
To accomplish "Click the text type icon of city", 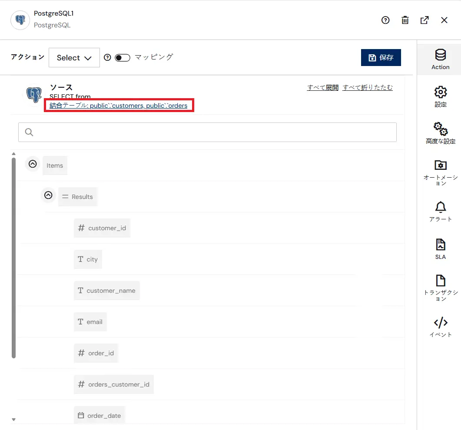I will coord(80,259).
